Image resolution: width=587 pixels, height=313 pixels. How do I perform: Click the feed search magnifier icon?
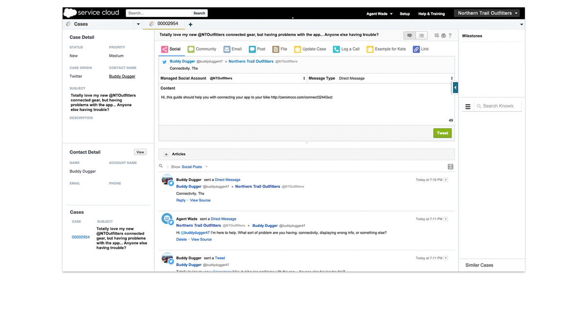161,166
